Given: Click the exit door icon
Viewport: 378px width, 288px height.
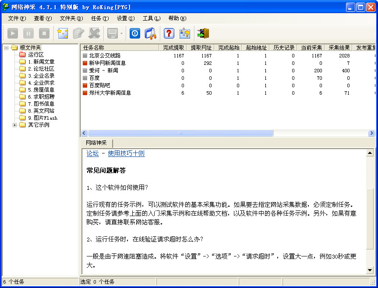Looking at the screenshot, I should pyautogui.click(x=203, y=33).
